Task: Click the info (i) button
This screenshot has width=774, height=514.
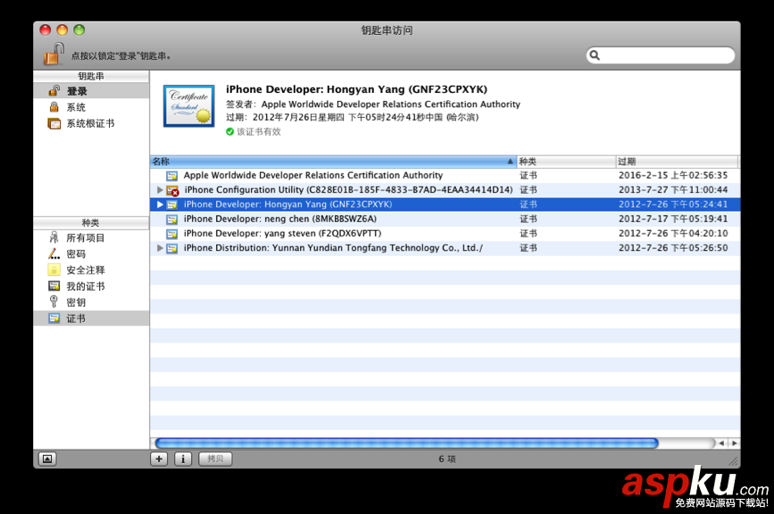Action: click(183, 459)
